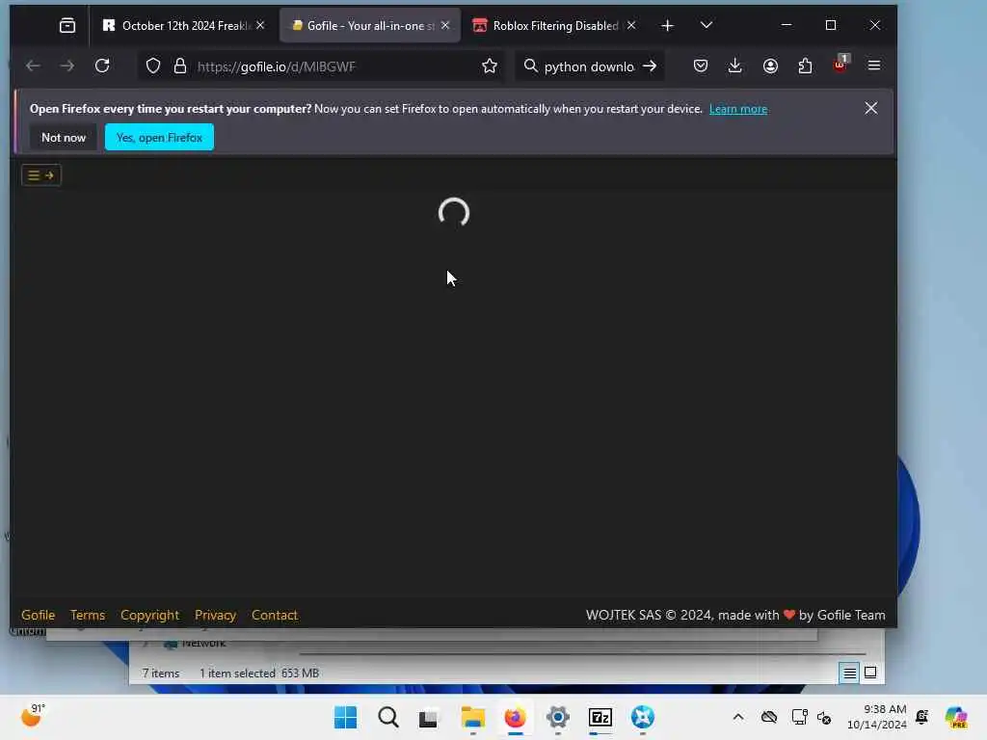Open tracking protection shield icon
This screenshot has height=740, width=987.
[x=153, y=66]
